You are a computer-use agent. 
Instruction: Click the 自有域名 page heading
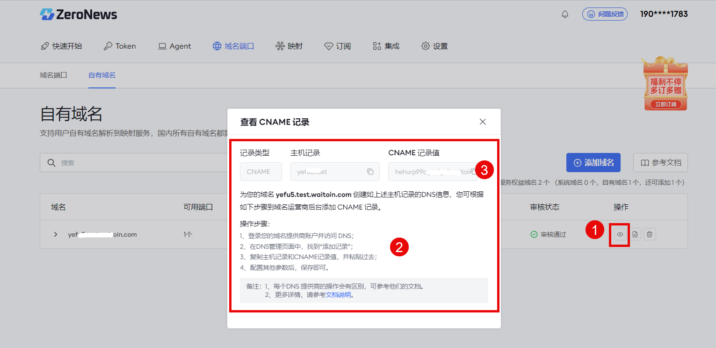click(71, 114)
